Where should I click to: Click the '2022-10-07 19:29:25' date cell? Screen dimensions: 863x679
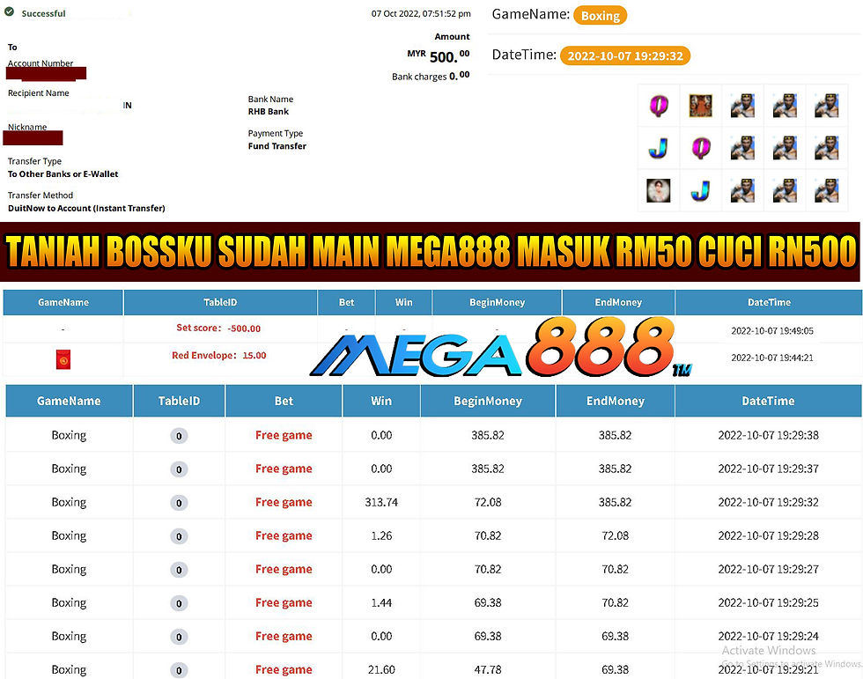pos(768,602)
